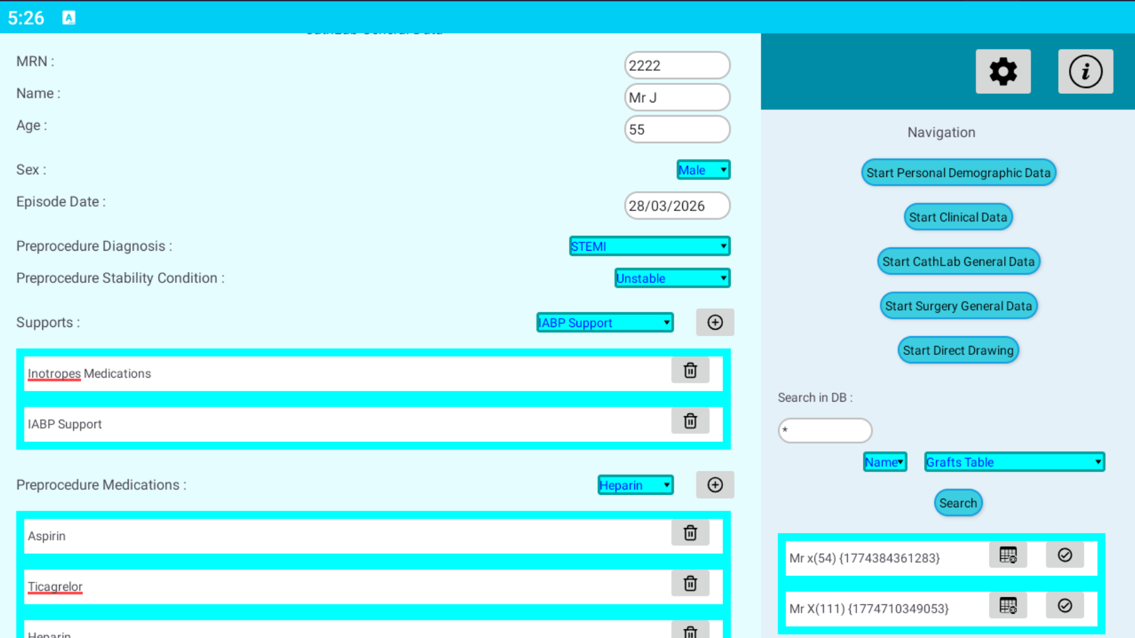Go to Start Clinical Data

coord(957,217)
